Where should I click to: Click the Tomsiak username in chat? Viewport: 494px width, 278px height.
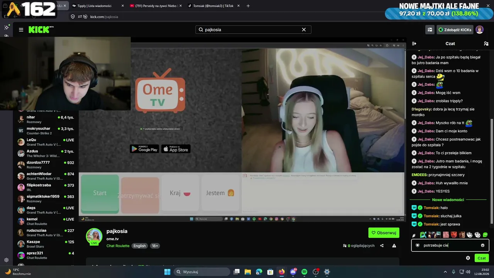point(431,208)
